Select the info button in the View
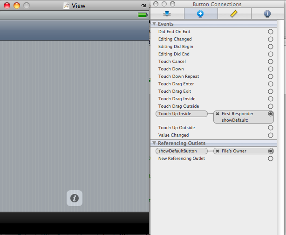Image resolution: width=286 pixels, height=235 pixels. point(75,198)
